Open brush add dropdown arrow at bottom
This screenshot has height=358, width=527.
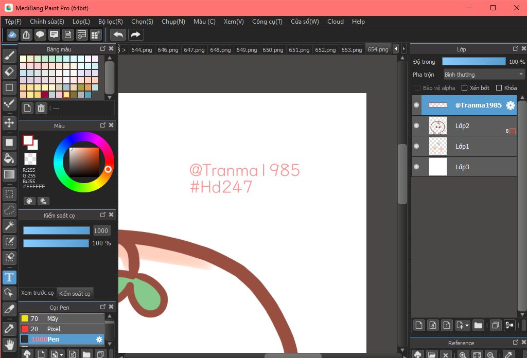(x=61, y=354)
